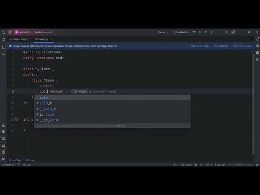Open IDE settings gear icon

pyautogui.click(x=233, y=32)
